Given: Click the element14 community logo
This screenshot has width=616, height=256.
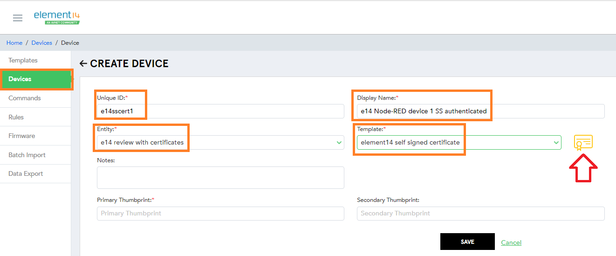Looking at the screenshot, I should pyautogui.click(x=57, y=17).
